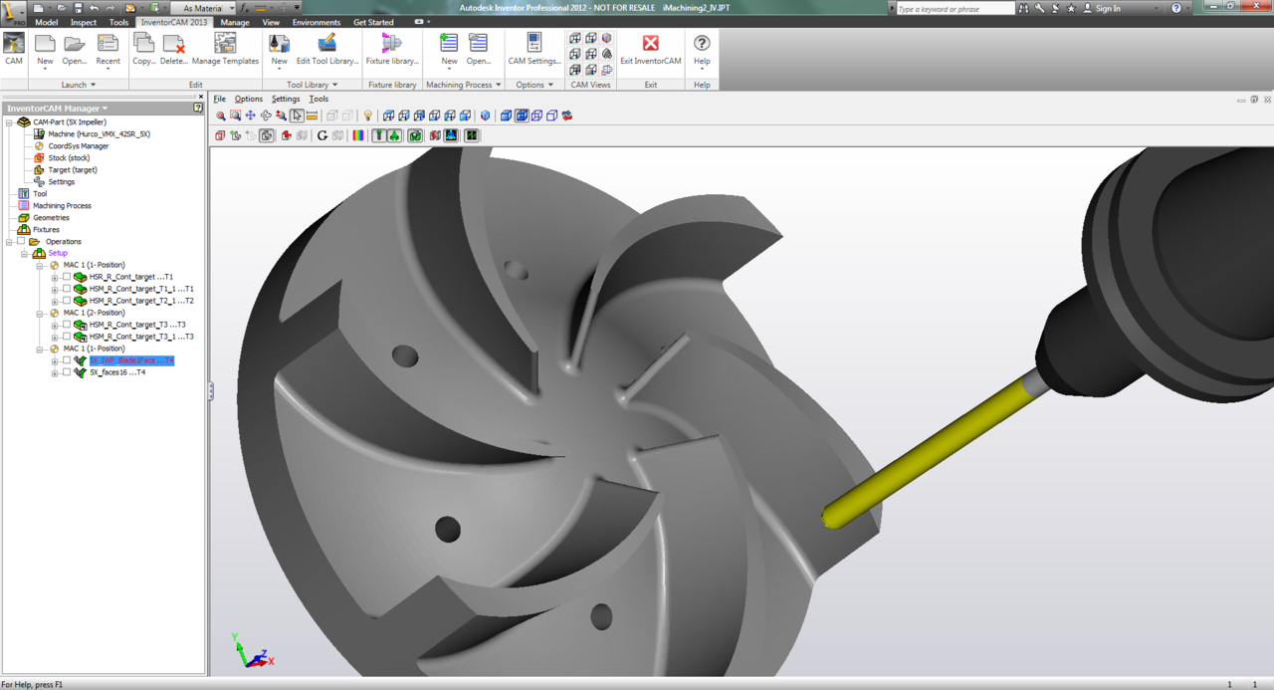Click the rainbow color spectrum toolbar icon
The width and height of the screenshot is (1274, 690).
click(x=358, y=135)
